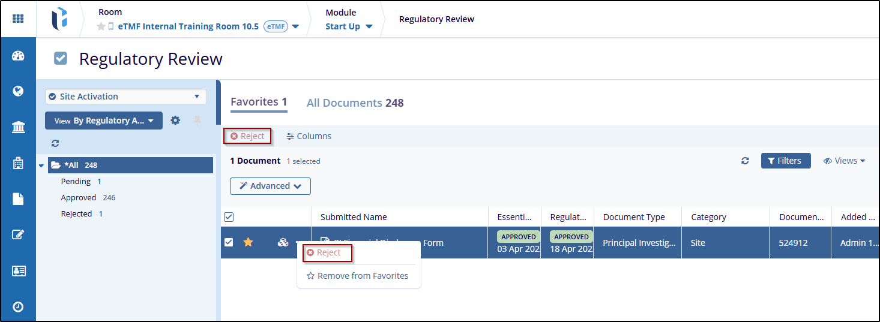The width and height of the screenshot is (880, 322).
Task: Refresh the document grid using refresh icon
Action: tap(745, 161)
